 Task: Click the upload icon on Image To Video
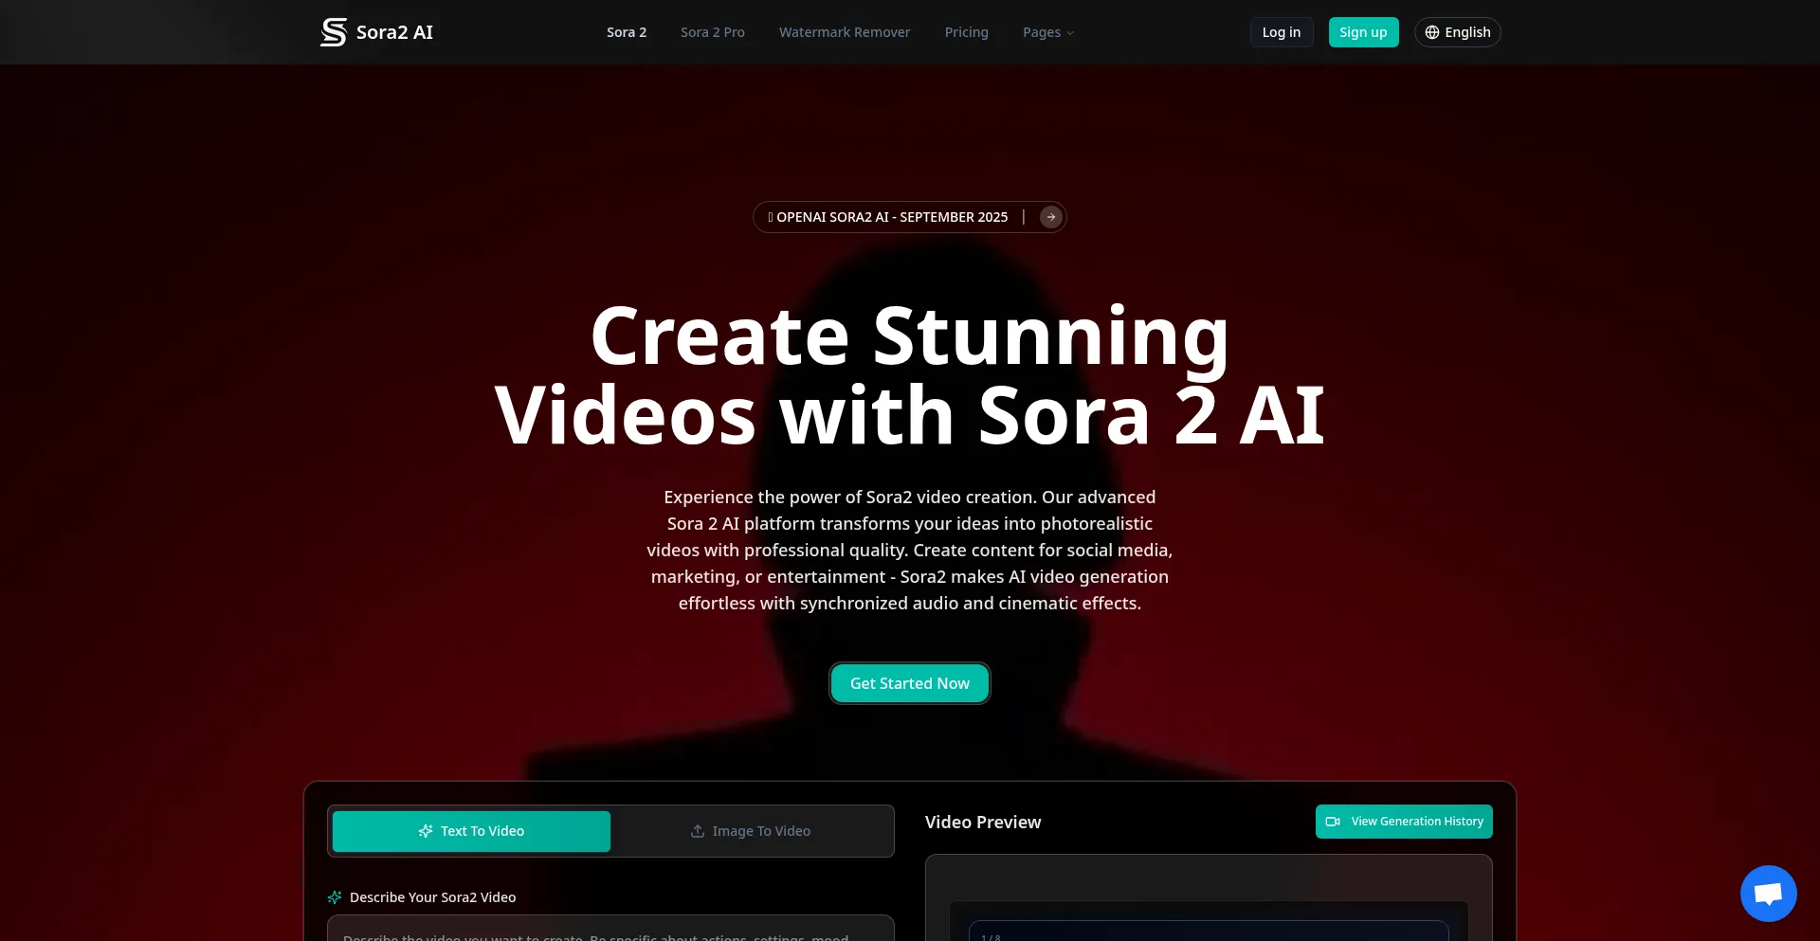pyautogui.click(x=698, y=831)
